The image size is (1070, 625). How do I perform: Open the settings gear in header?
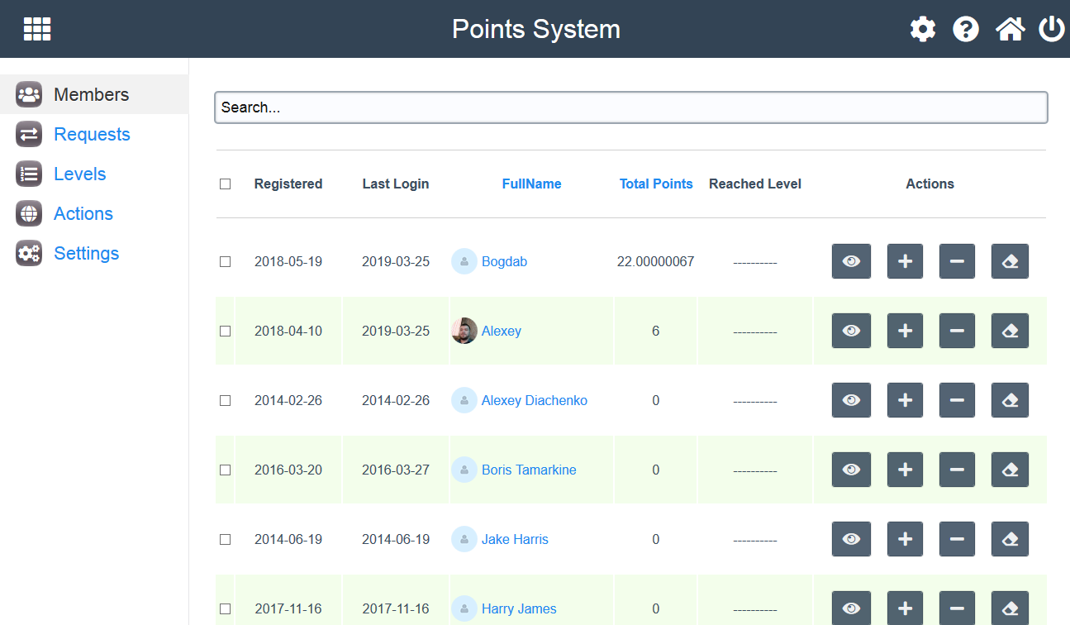[923, 29]
